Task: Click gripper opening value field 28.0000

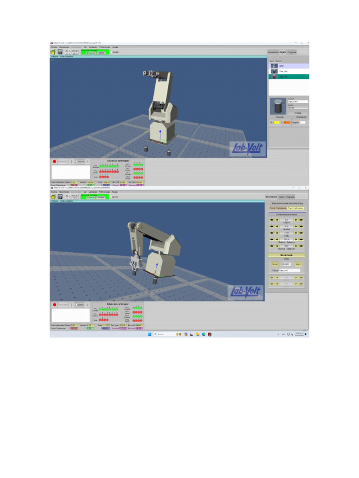Action: coord(286,264)
